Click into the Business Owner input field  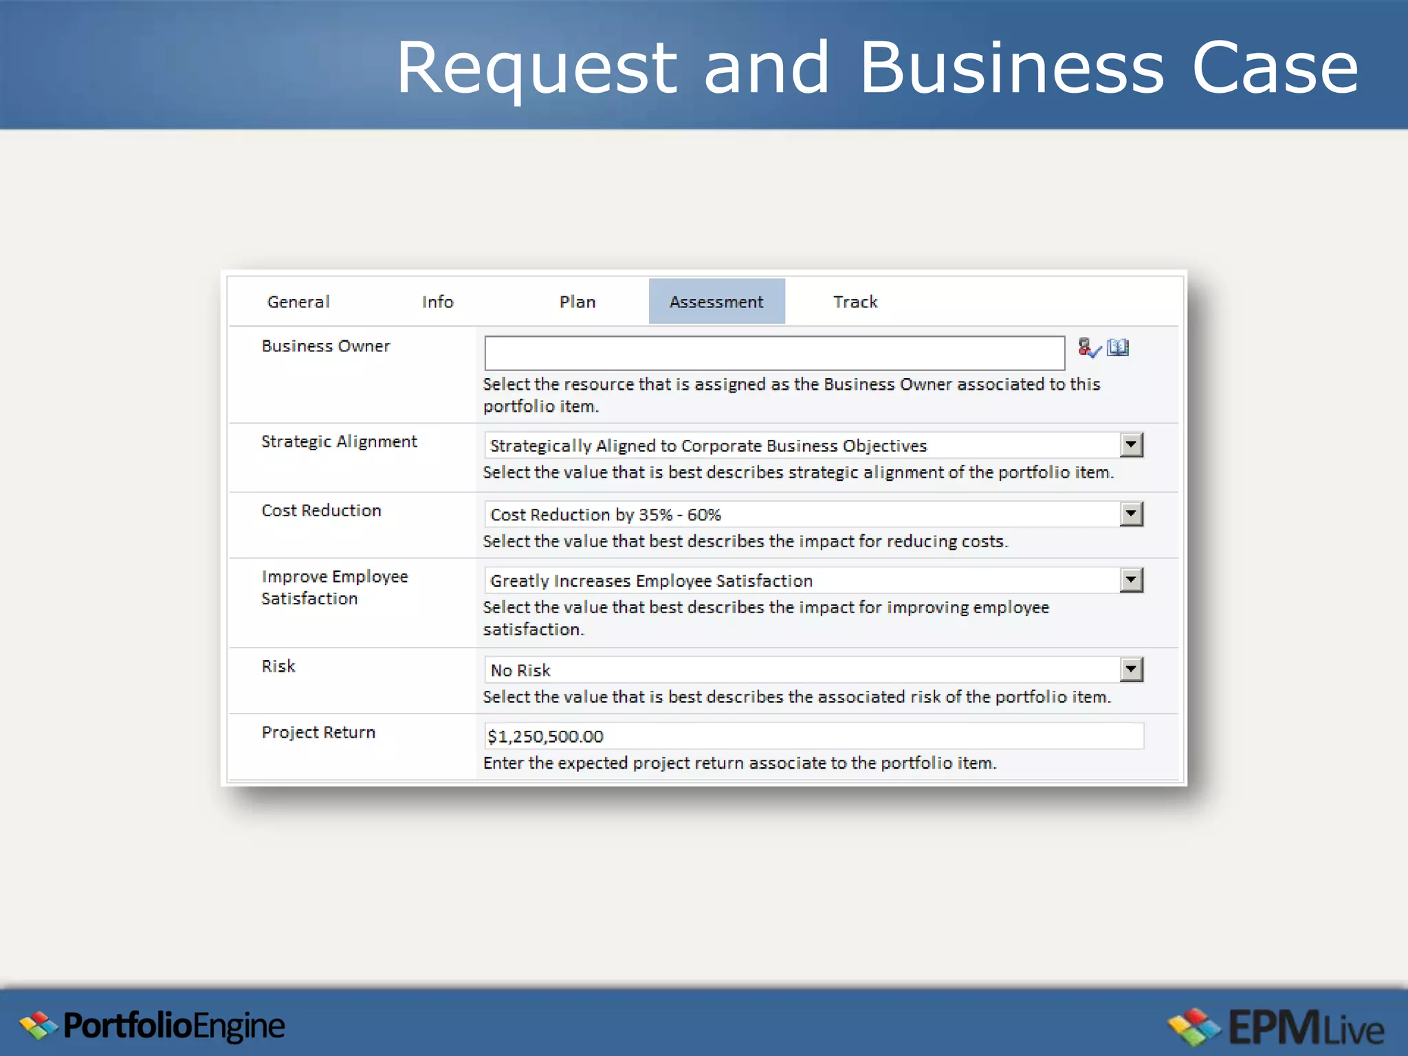coord(775,353)
